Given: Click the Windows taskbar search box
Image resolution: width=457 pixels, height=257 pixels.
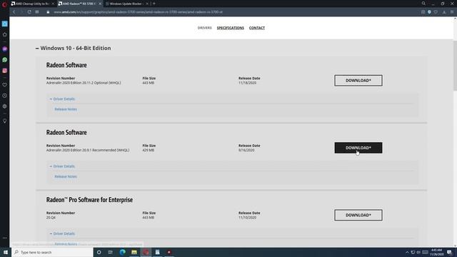Looking at the screenshot, I should 52,252.
